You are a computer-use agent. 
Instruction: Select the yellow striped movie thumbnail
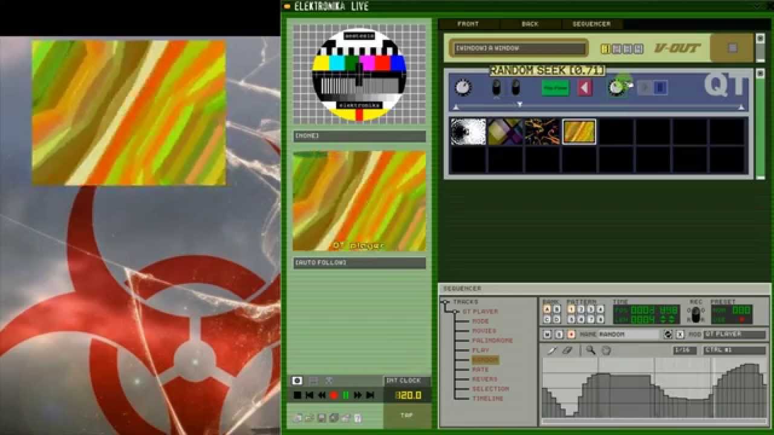[579, 131]
